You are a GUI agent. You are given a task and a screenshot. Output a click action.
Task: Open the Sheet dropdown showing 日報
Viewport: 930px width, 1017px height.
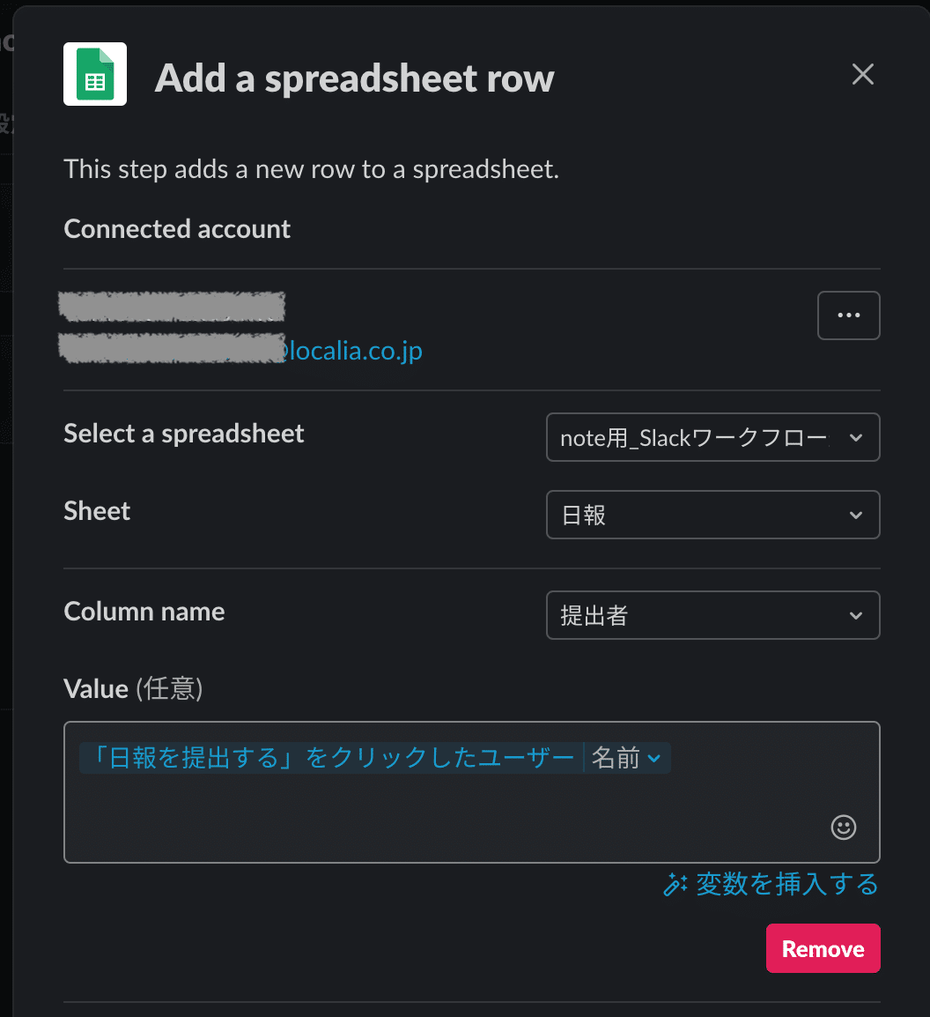[x=712, y=515]
